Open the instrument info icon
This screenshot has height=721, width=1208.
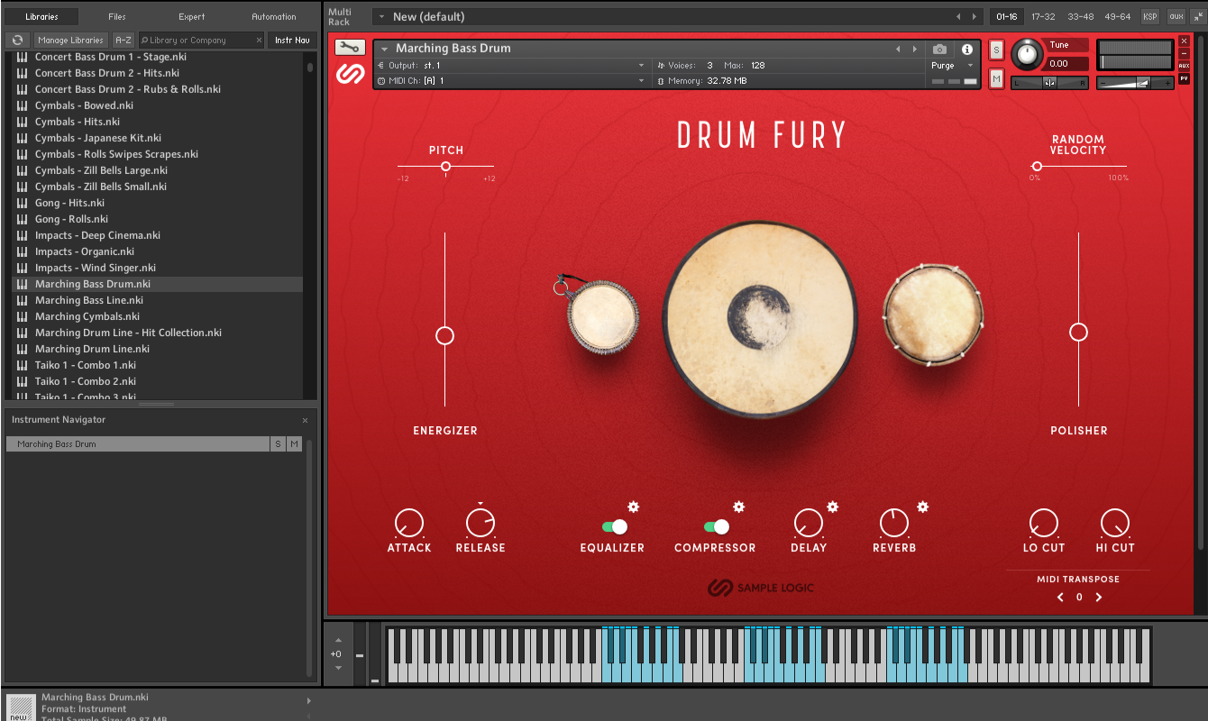pyautogui.click(x=967, y=50)
